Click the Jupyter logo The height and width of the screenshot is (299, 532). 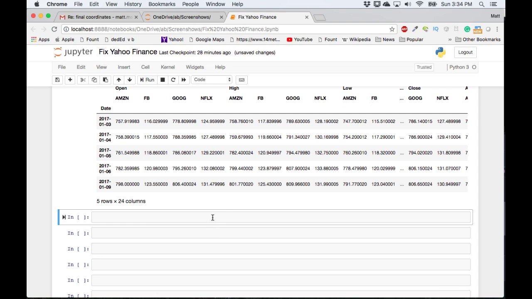click(x=73, y=52)
